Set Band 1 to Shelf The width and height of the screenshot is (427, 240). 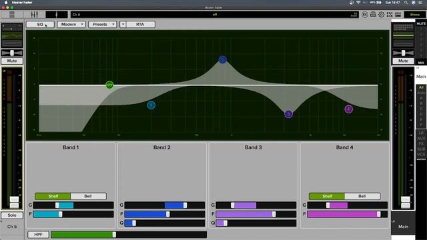[53, 196]
